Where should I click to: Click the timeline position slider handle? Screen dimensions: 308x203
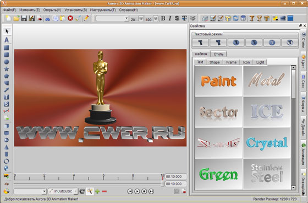pyautogui.click(x=162, y=184)
